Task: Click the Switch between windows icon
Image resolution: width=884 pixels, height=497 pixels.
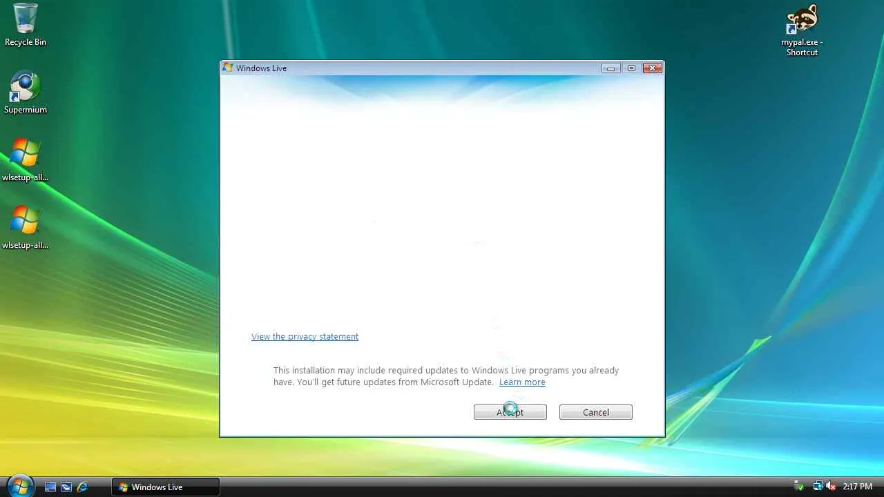Action: coord(66,487)
